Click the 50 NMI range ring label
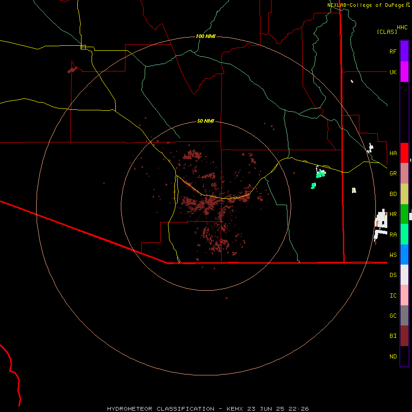Image resolution: width=412 pixels, height=412 pixels. click(206, 121)
